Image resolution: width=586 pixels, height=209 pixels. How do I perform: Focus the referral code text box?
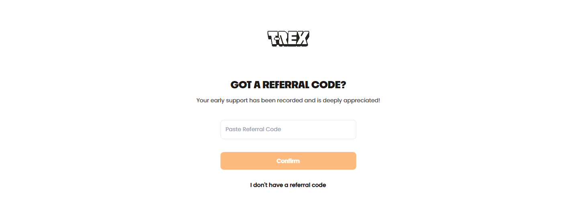point(288,130)
